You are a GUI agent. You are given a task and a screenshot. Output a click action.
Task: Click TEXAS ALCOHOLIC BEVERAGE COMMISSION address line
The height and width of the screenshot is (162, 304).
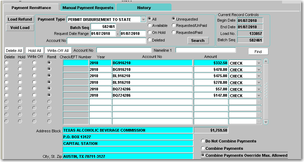[128, 130]
